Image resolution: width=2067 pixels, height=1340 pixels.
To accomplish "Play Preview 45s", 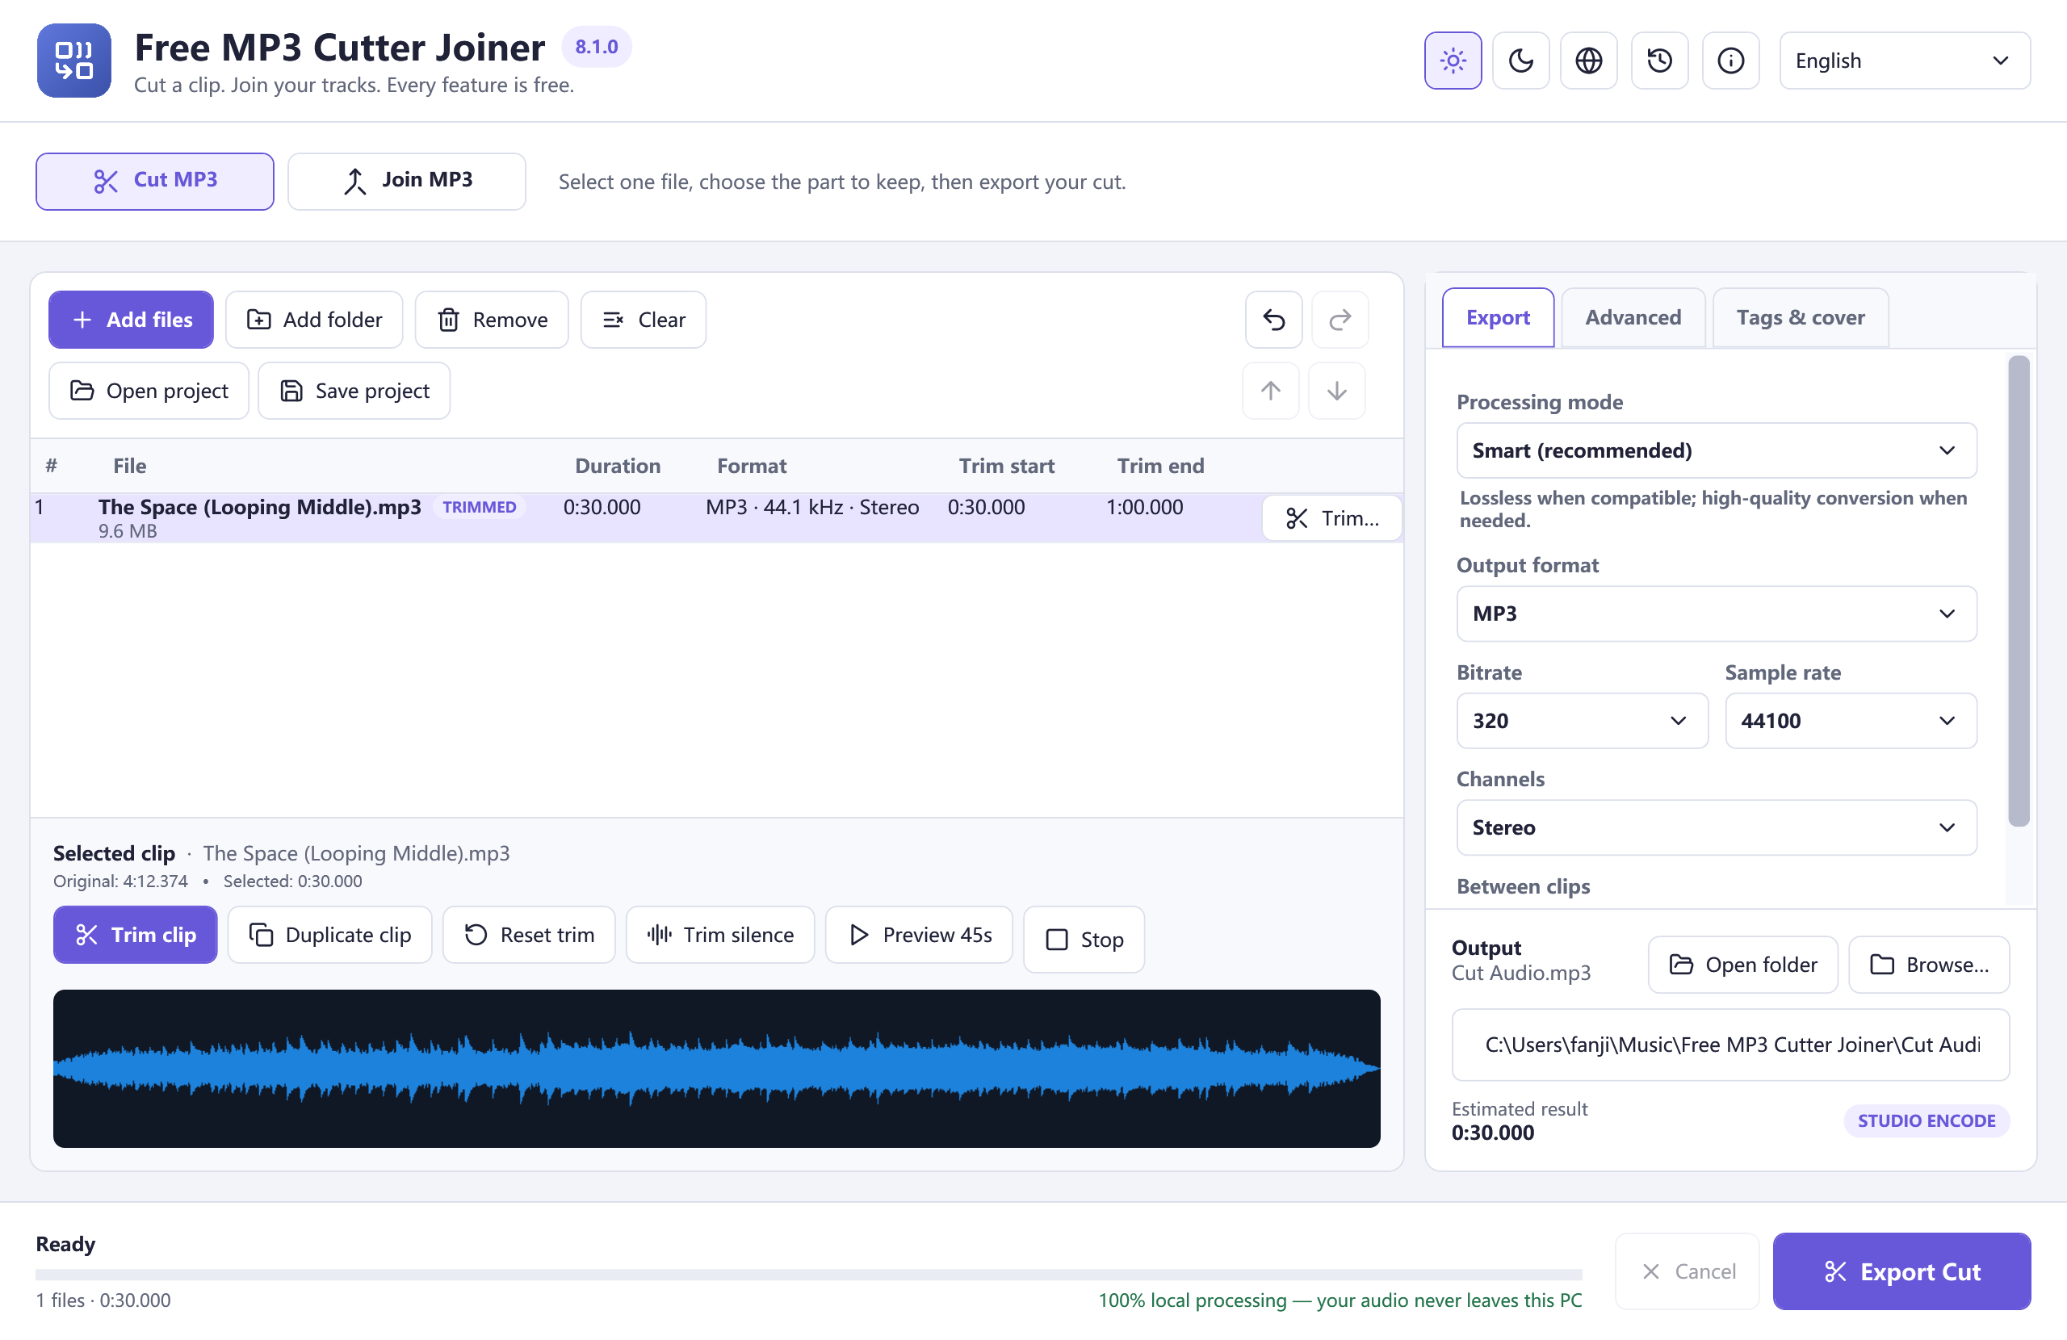I will coord(919,936).
